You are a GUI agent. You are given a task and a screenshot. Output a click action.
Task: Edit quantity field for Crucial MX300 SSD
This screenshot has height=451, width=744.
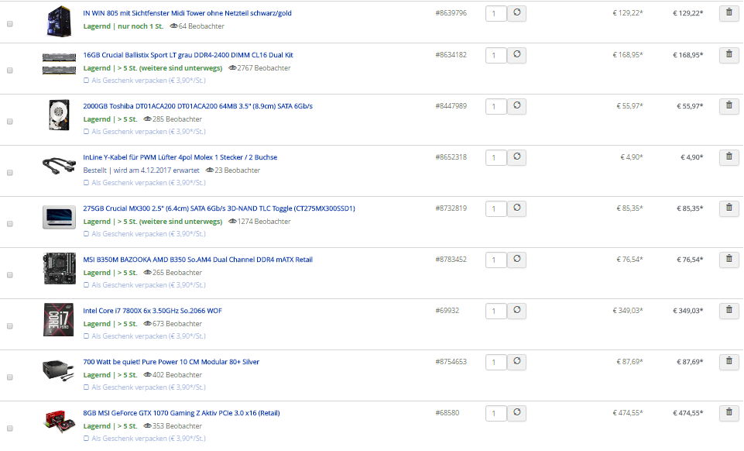(x=496, y=209)
